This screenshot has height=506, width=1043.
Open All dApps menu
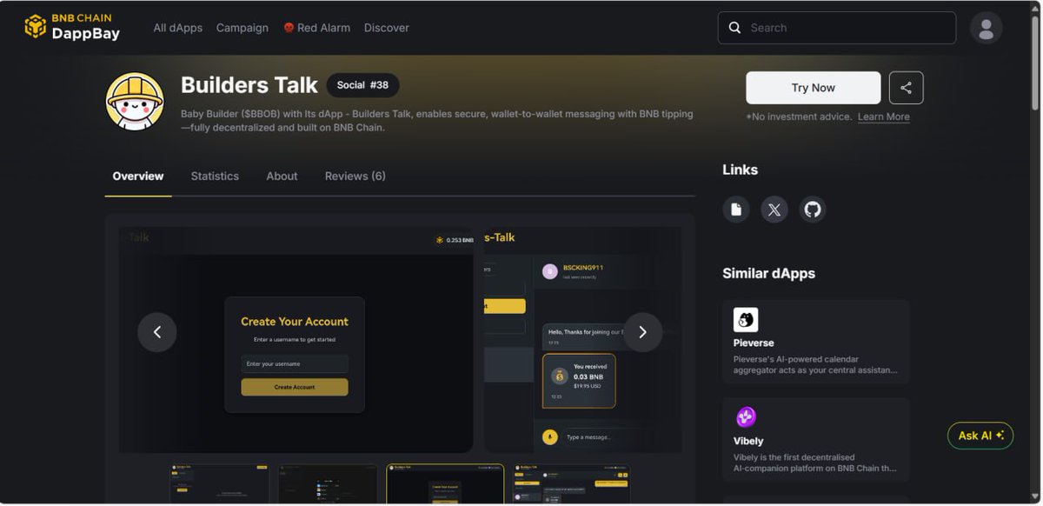178,28
